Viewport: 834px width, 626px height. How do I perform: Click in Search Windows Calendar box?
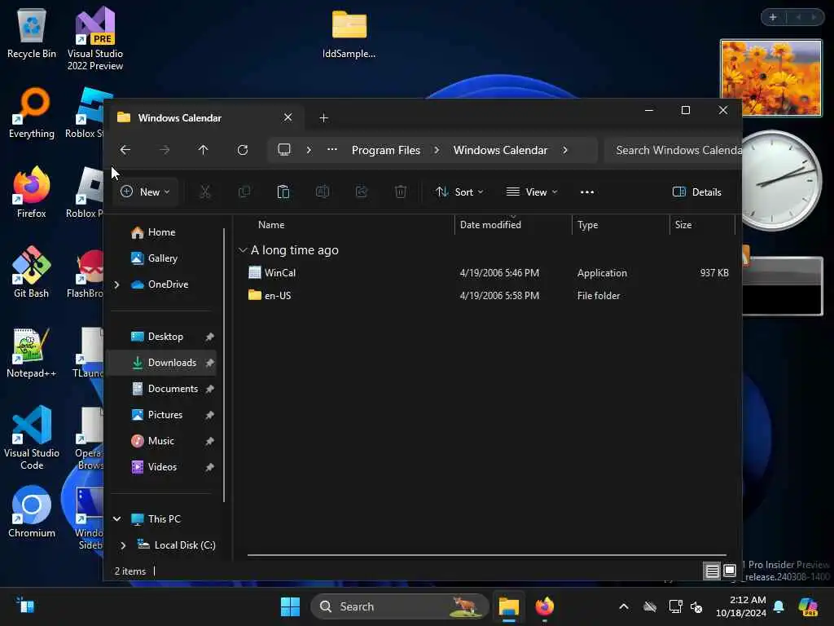674,150
